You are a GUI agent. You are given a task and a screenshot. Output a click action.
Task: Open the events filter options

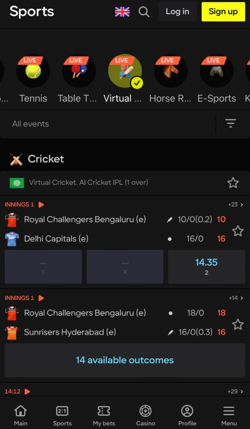coord(231,124)
